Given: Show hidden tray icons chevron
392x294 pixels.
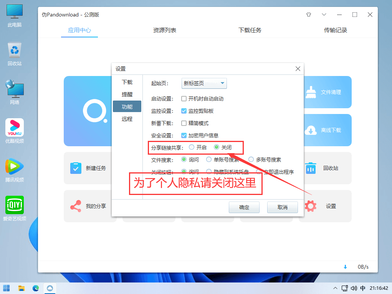Looking at the screenshot, I should pos(335,288).
